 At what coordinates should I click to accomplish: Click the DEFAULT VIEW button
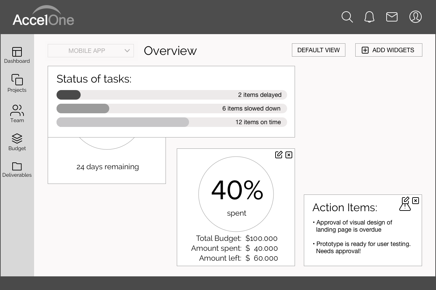pyautogui.click(x=318, y=50)
